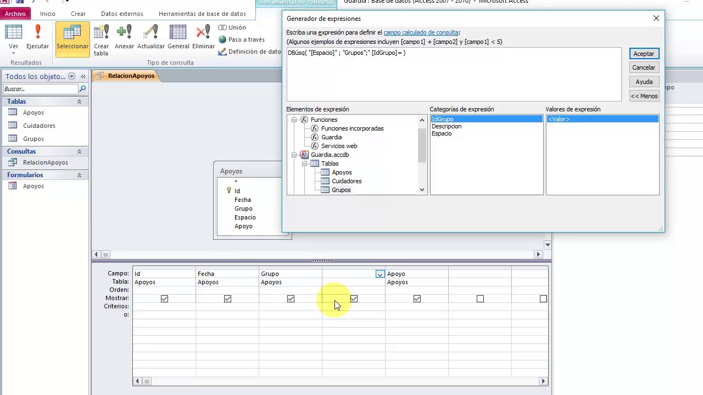Click the Unión query option
Viewport: 703px width, 395px height.
(232, 27)
